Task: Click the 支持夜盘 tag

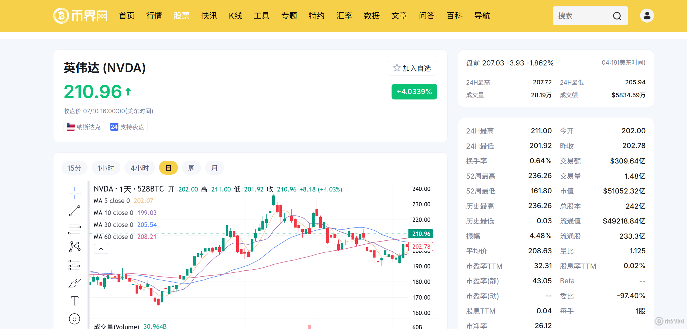Action: click(x=127, y=127)
